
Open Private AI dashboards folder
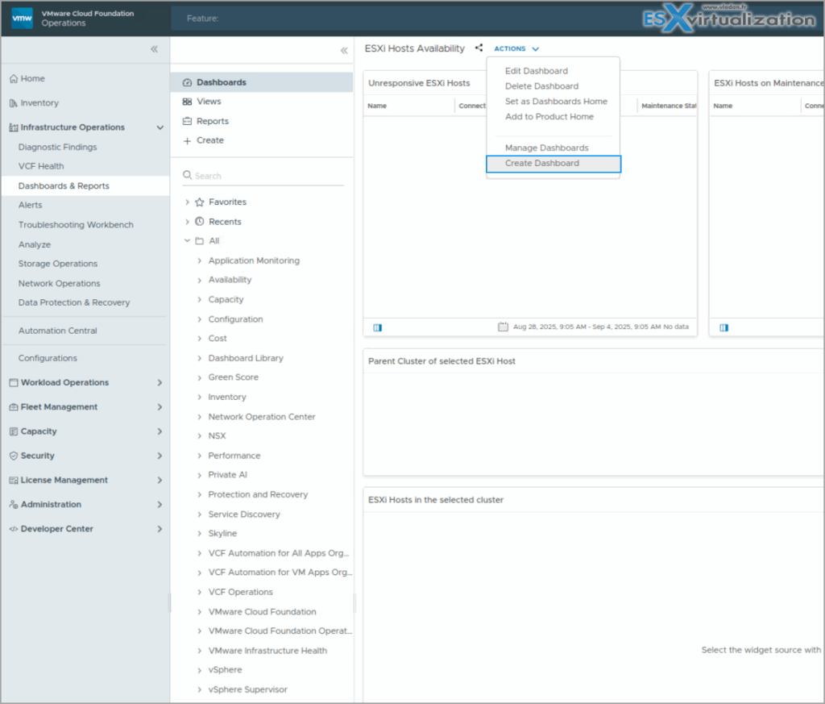pyautogui.click(x=227, y=475)
